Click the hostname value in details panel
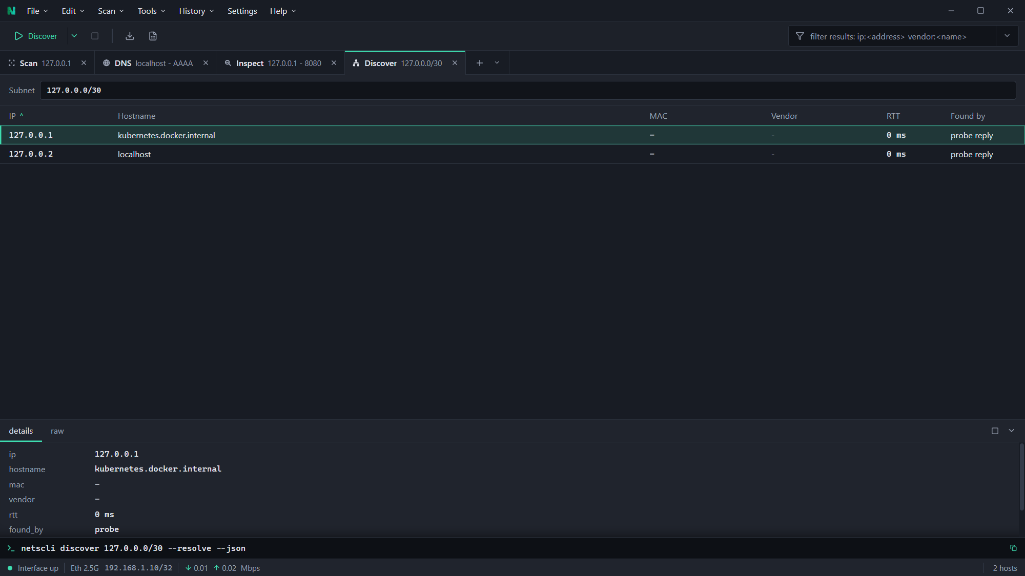Screen dimensions: 1025x576 158,468
